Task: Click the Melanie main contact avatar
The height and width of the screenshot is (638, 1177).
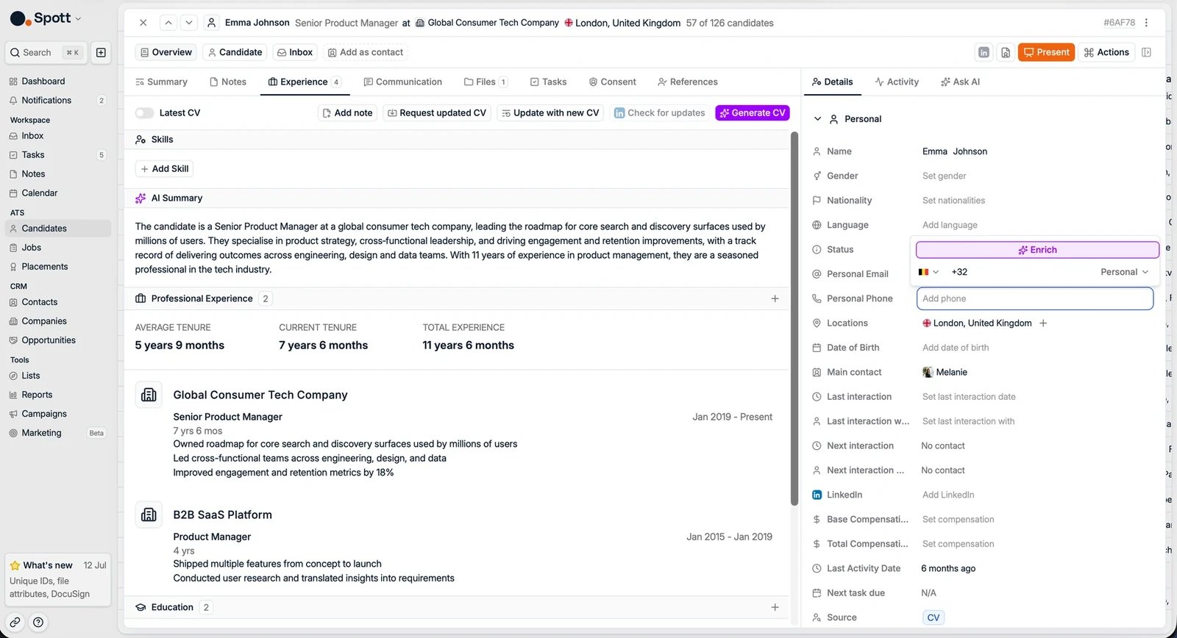Action: coord(928,372)
